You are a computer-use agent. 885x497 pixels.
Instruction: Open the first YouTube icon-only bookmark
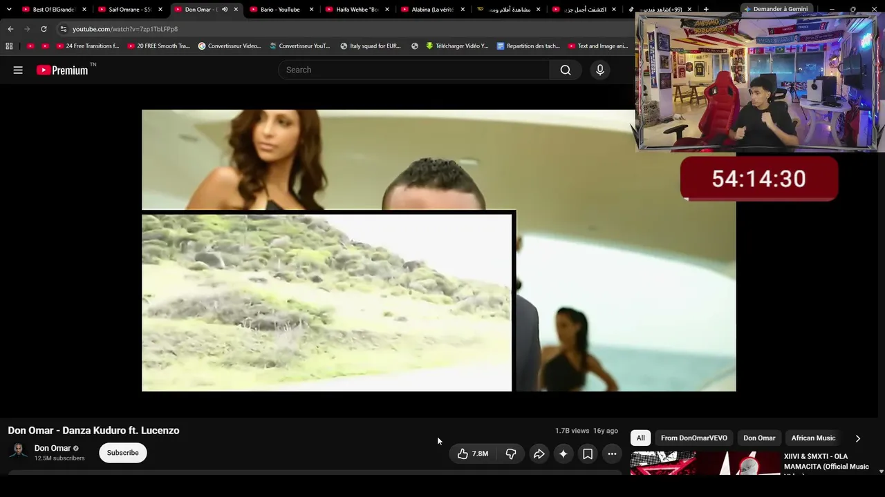pyautogui.click(x=30, y=46)
